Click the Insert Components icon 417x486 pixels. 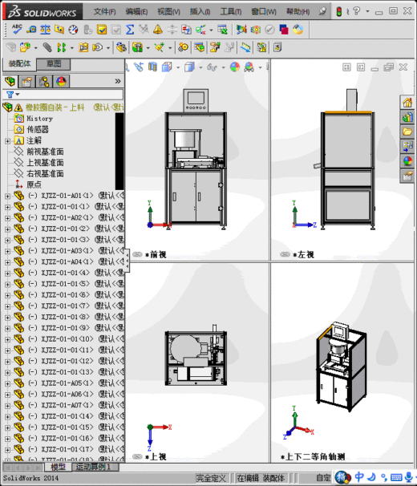[x=25, y=47]
